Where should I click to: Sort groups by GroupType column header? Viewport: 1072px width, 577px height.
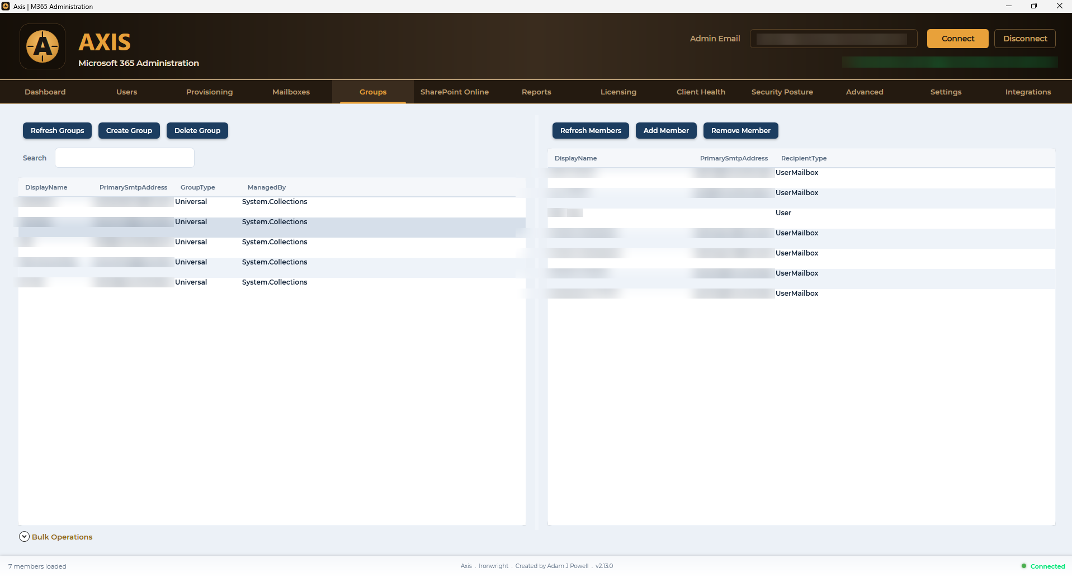click(x=197, y=187)
